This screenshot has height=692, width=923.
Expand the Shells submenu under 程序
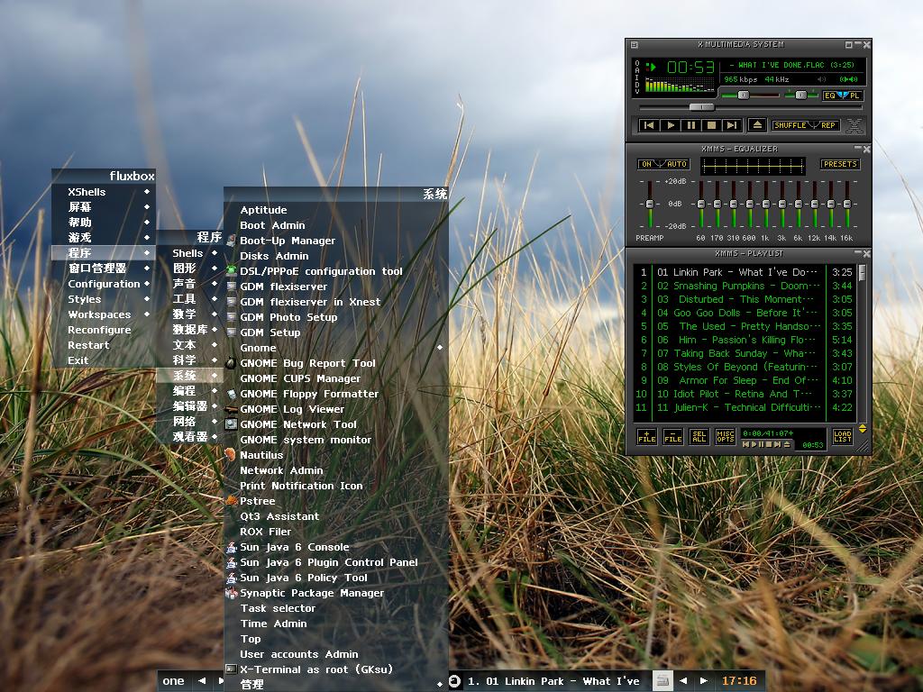tap(189, 253)
